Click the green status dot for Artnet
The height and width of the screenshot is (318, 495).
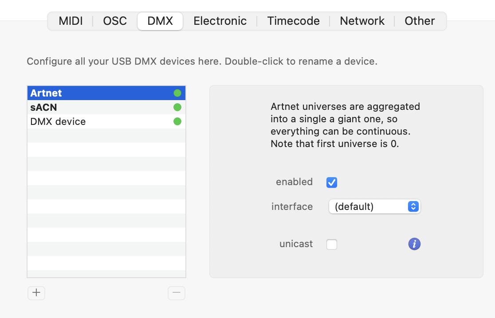pos(177,93)
